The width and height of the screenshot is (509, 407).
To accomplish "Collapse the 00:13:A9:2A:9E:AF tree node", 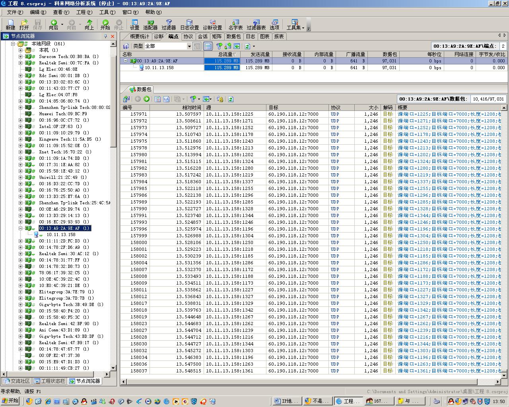I will (21, 228).
